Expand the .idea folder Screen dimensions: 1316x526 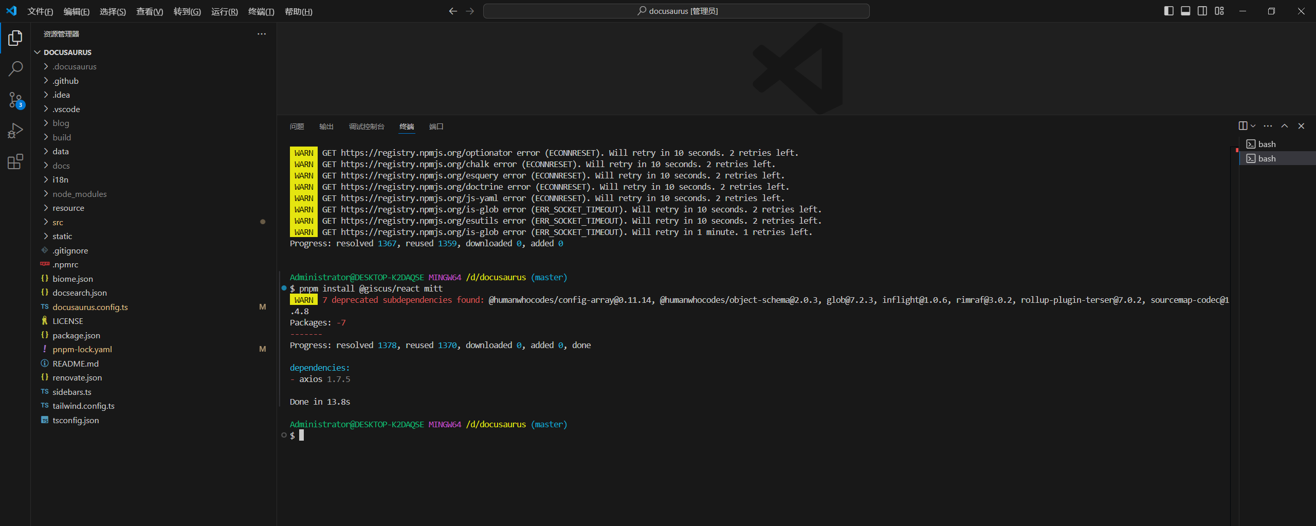(x=153, y=95)
